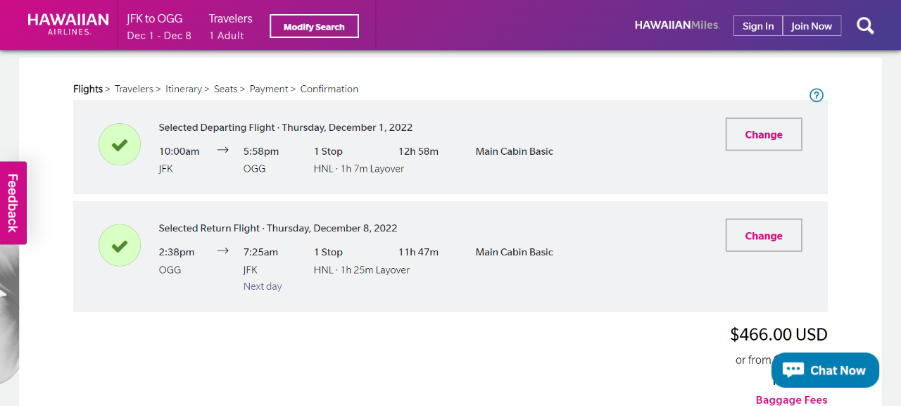Image resolution: width=901 pixels, height=406 pixels.
Task: Click the Modify Search button
Action: (x=314, y=27)
